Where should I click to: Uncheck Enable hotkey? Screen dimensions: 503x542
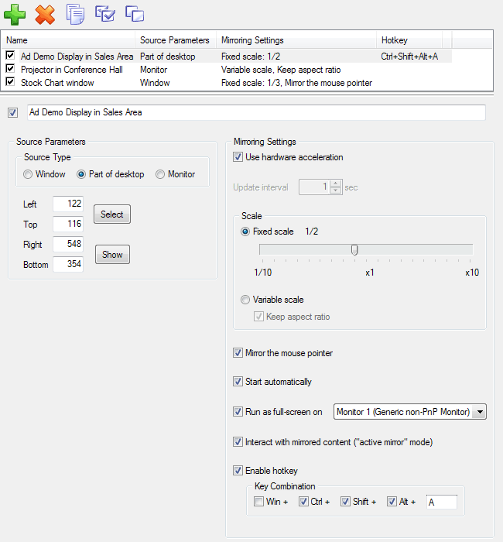pos(238,471)
